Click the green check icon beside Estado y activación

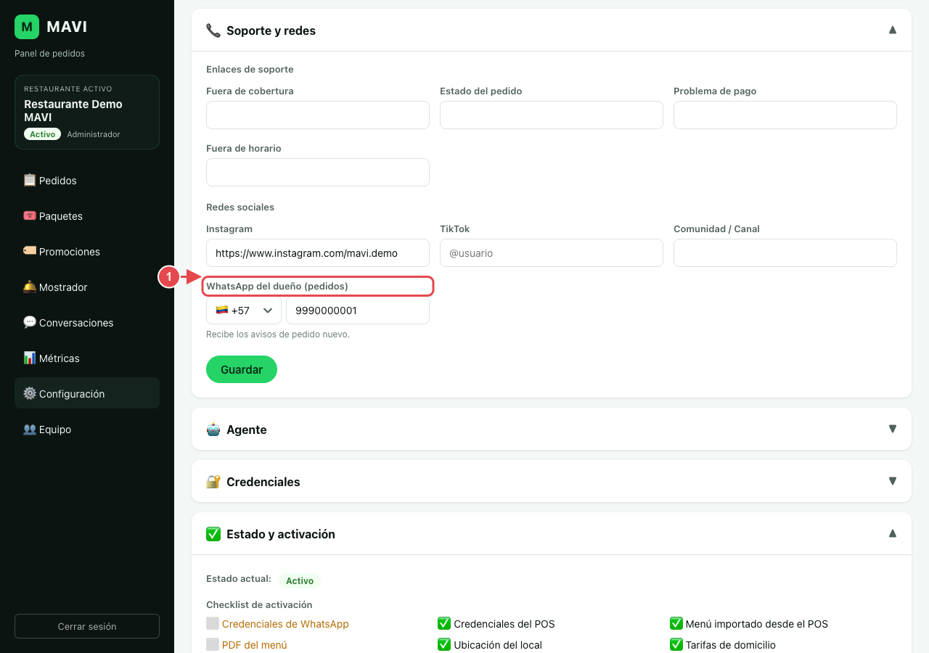pyautogui.click(x=213, y=534)
